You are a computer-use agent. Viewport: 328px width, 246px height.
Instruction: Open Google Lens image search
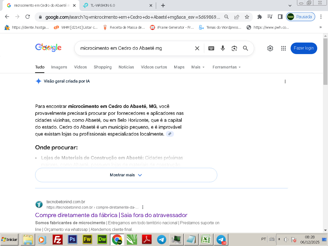click(234, 48)
